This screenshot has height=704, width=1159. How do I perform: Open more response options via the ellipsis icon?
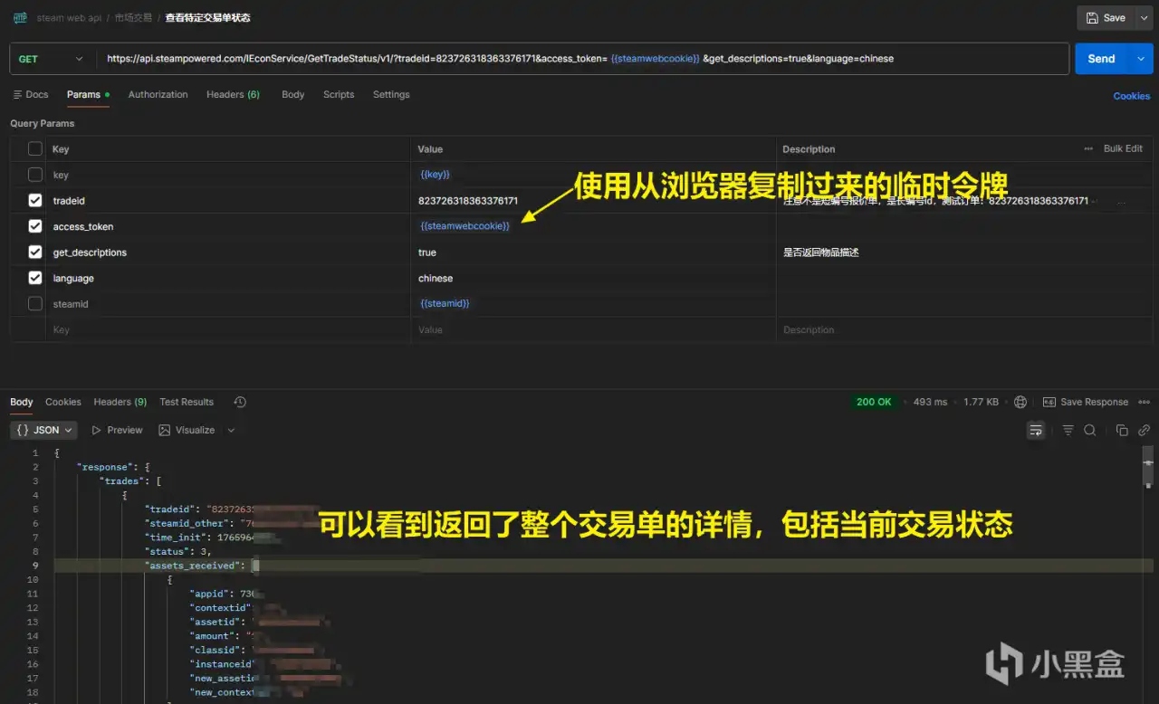[x=1145, y=402]
